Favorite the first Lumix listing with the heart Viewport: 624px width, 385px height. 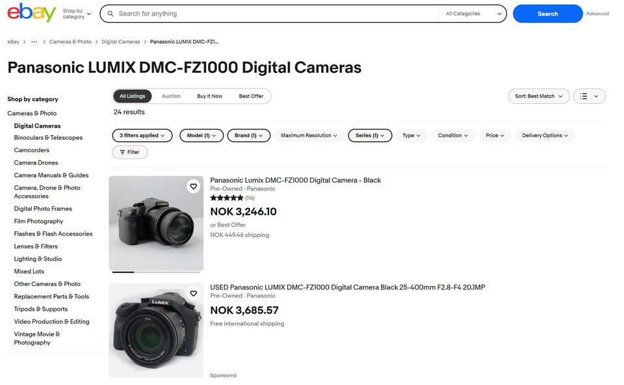(193, 187)
